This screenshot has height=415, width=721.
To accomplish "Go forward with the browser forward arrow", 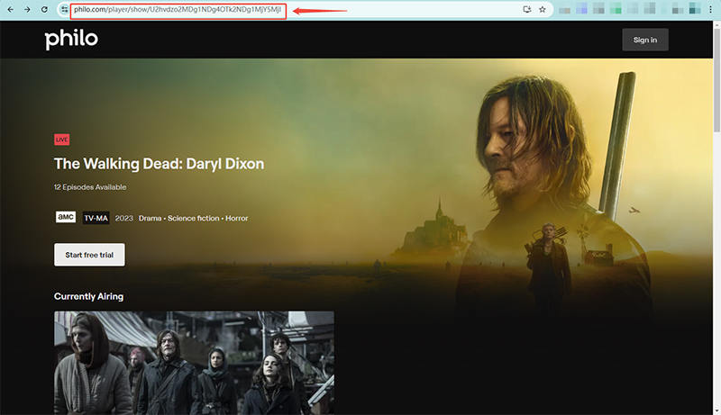I will tap(27, 9).
